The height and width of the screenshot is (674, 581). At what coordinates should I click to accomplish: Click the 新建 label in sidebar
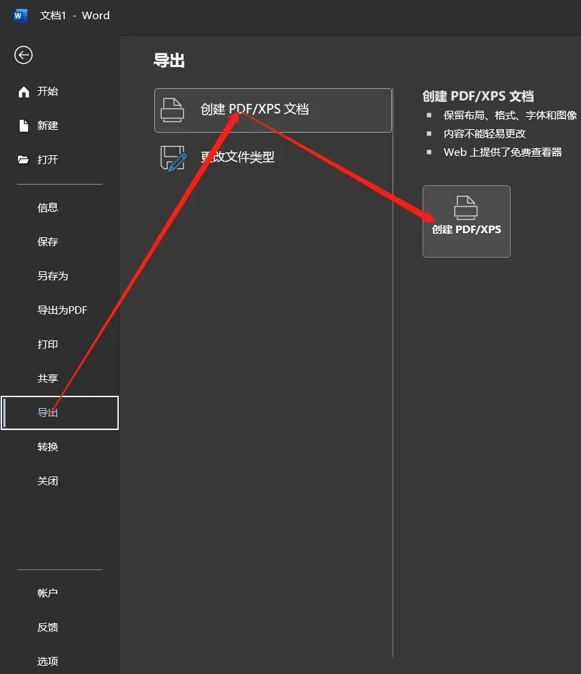tap(48, 126)
